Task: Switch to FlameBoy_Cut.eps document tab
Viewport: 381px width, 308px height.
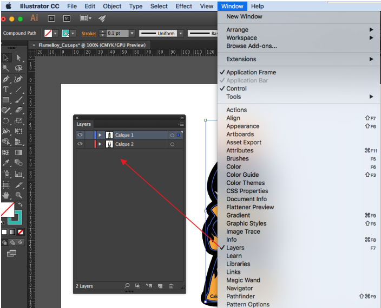Action: pyautogui.click(x=92, y=45)
